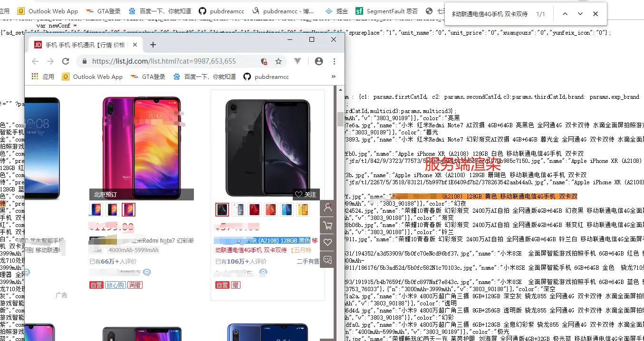Viewport: 644px width, 341px height.
Task: Go back in the front Chrome window
Action: [x=35, y=61]
